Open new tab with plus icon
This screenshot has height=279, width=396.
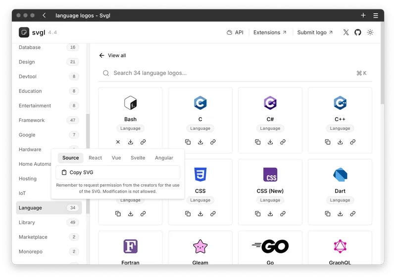click(x=363, y=15)
